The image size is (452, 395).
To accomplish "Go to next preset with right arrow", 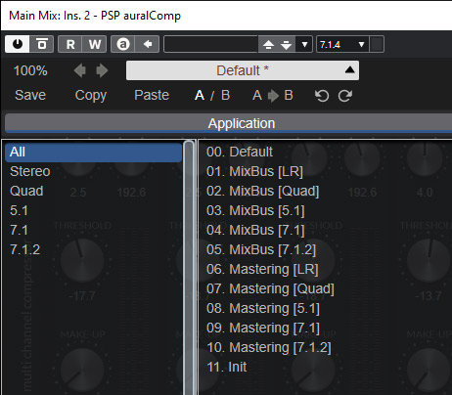I will [102, 70].
